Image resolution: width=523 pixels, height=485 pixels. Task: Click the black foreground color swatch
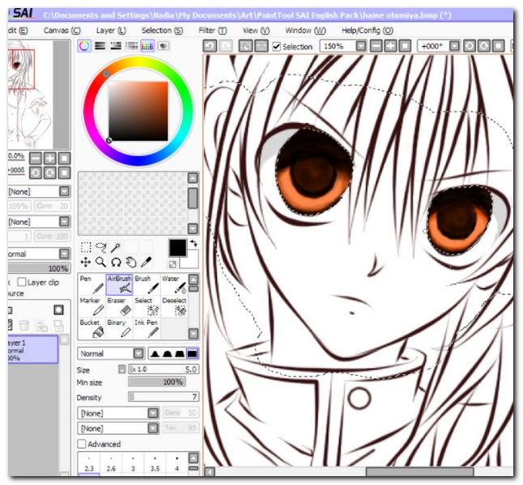coord(177,247)
